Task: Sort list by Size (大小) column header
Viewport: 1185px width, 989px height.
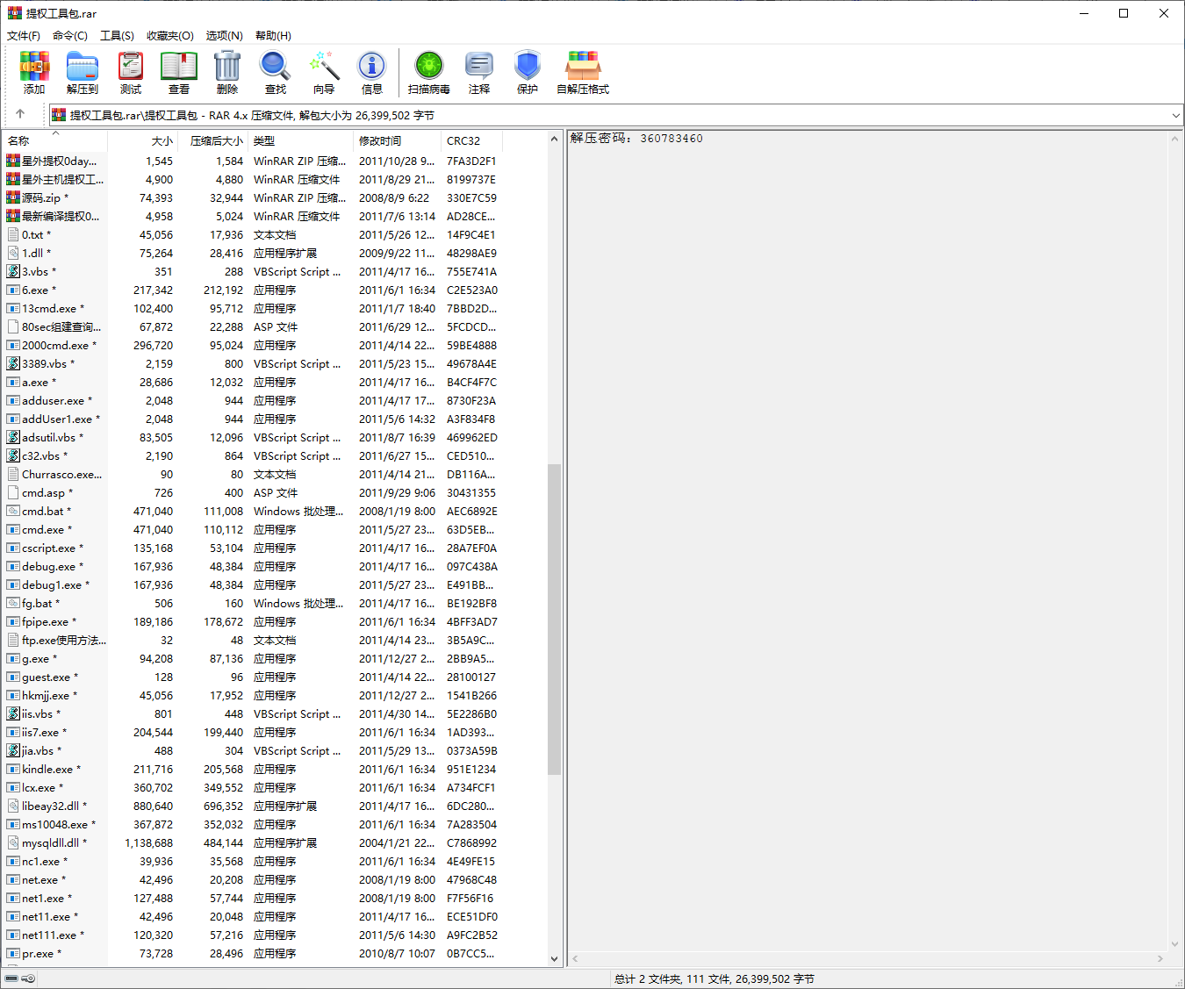Action: tap(162, 141)
